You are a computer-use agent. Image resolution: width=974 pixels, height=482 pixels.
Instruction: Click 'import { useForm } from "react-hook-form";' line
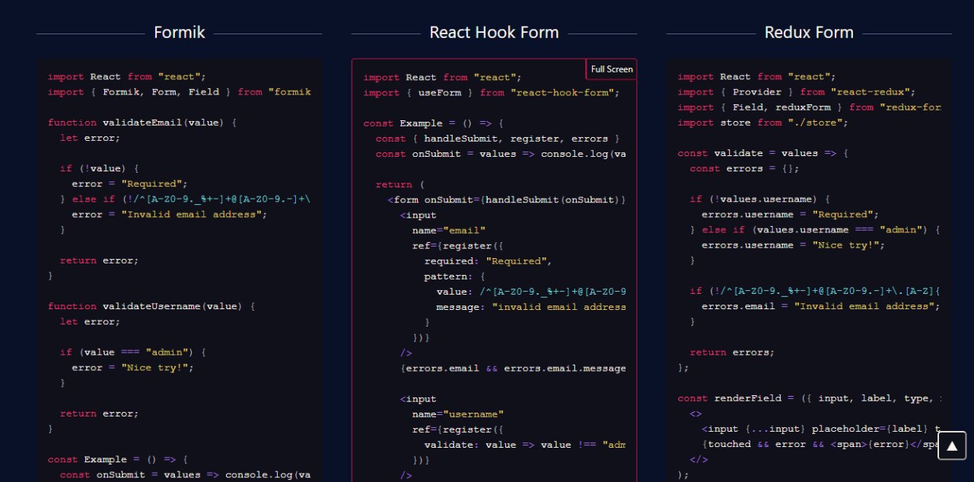click(x=492, y=93)
